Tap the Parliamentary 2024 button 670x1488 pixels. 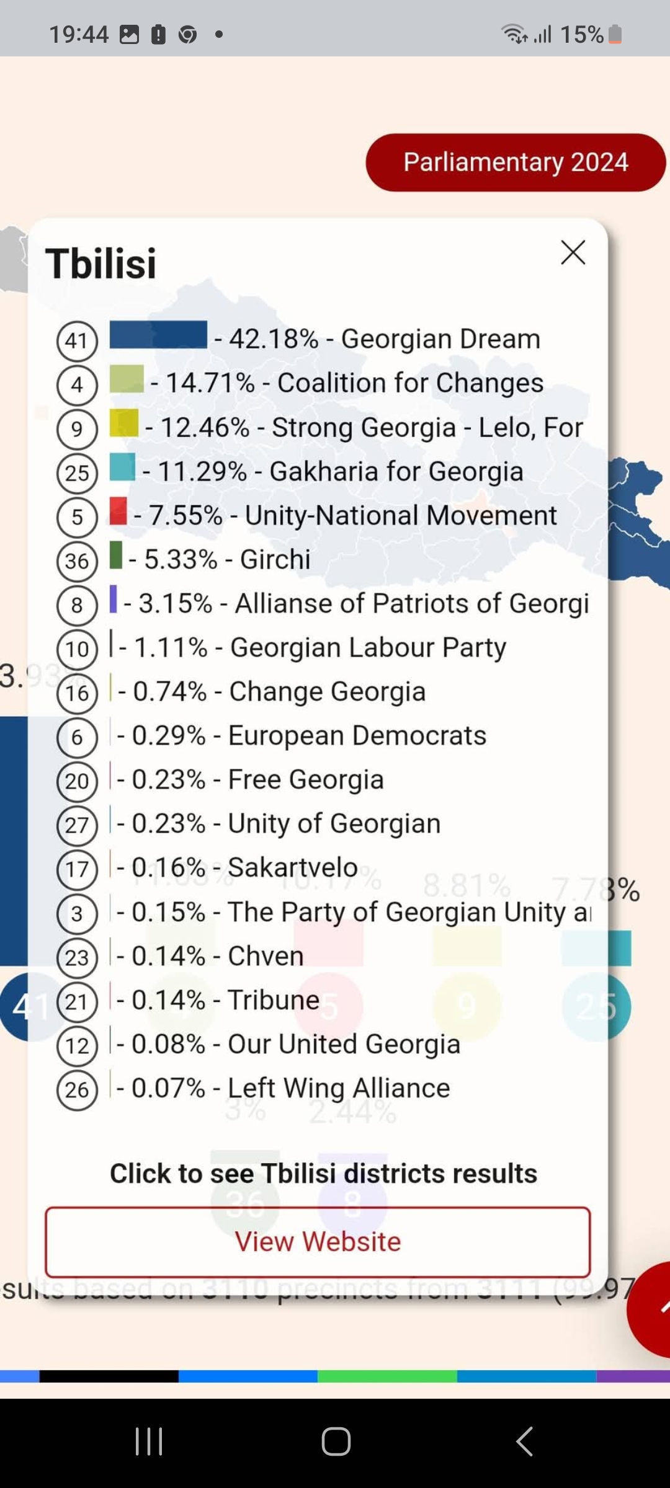point(516,162)
